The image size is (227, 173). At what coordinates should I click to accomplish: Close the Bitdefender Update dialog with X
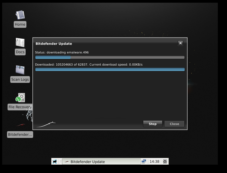[x=180, y=43]
